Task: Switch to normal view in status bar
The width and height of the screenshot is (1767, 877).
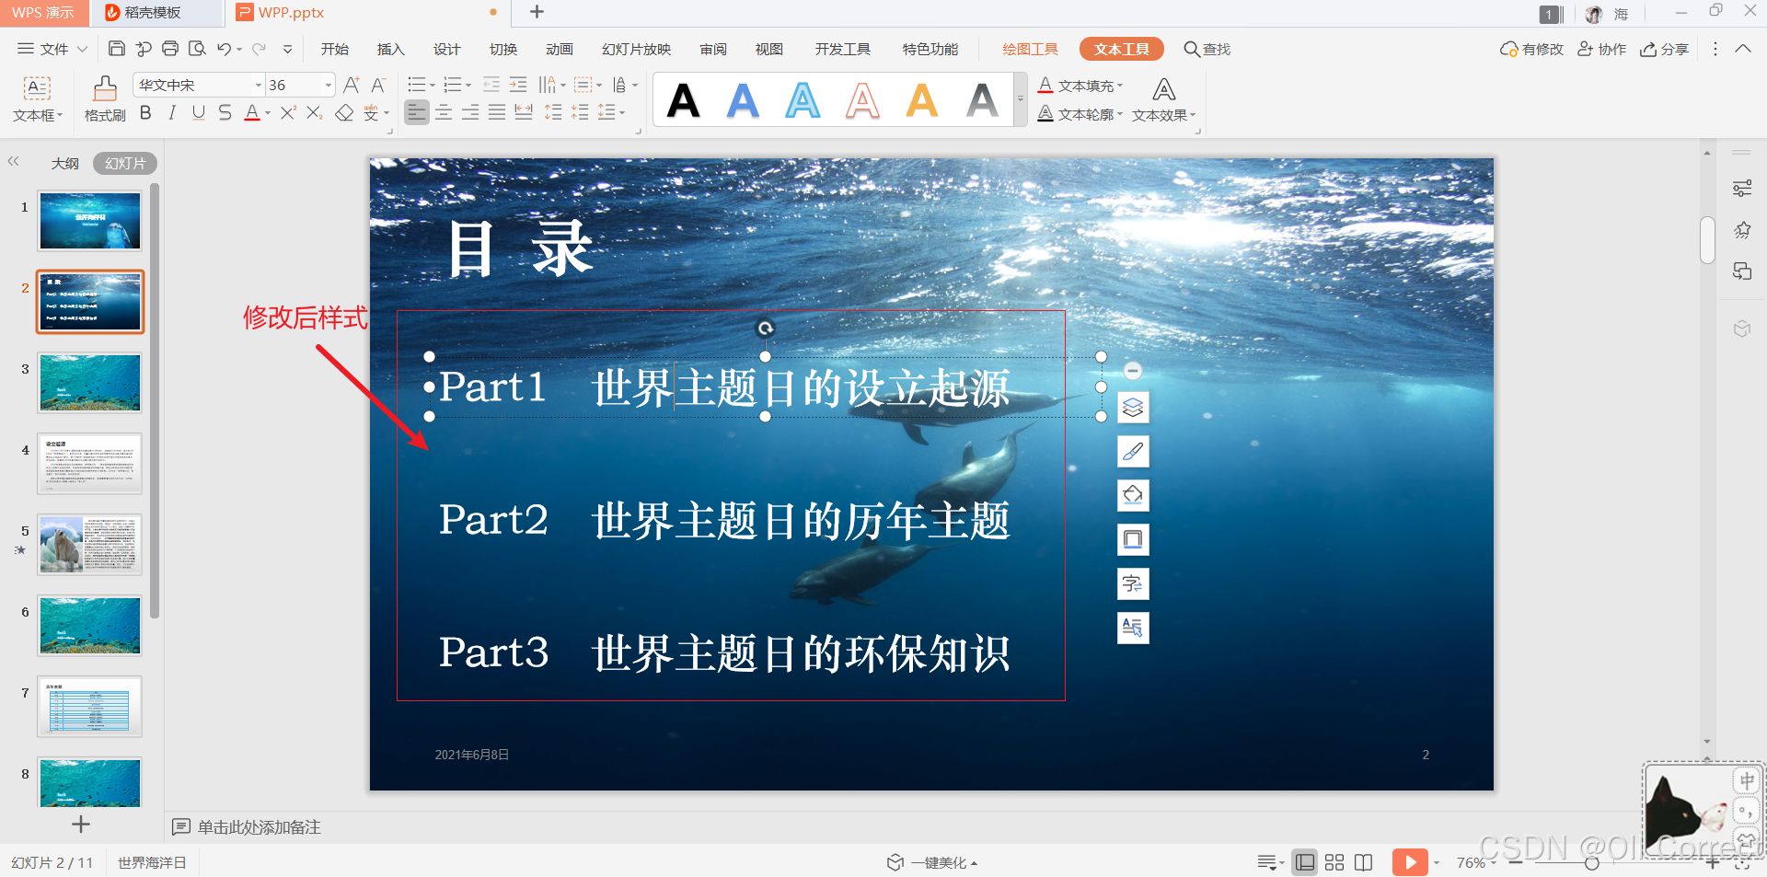Action: click(x=1304, y=862)
